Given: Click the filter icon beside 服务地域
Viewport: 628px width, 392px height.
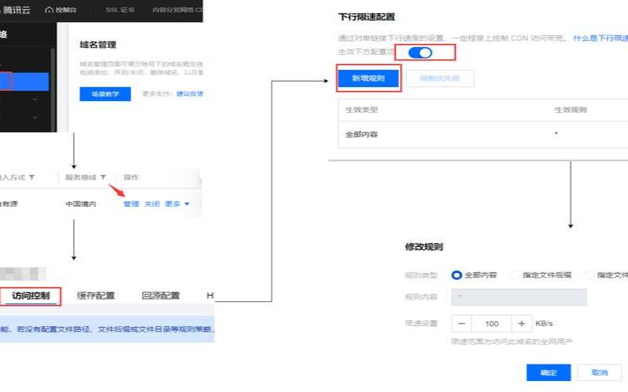Looking at the screenshot, I should click(x=100, y=178).
